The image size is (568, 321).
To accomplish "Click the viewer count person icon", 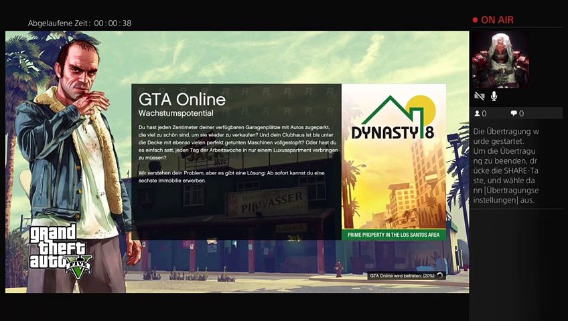I will (x=477, y=114).
